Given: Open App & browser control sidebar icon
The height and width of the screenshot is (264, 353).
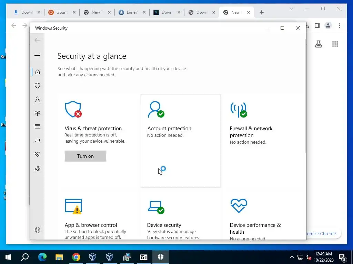Looking at the screenshot, I should 38,127.
